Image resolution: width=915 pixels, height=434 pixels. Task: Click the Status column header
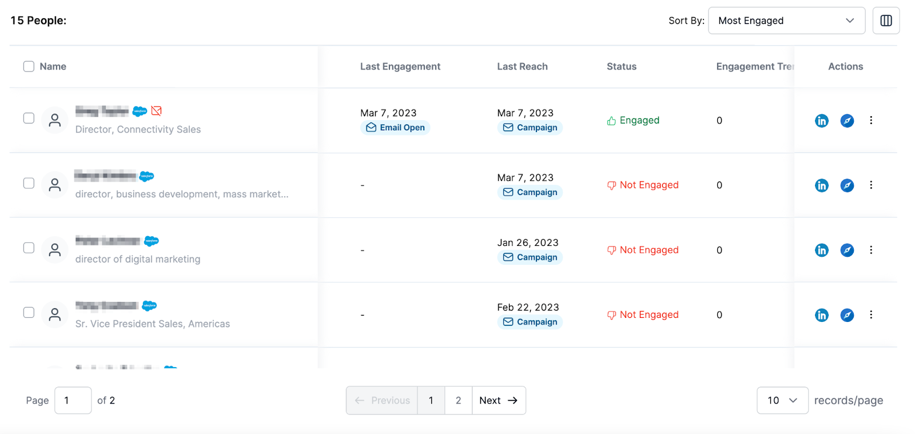pos(621,66)
